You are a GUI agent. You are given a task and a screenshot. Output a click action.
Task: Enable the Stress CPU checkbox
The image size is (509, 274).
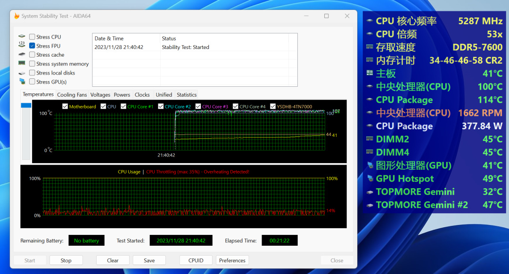click(32, 37)
